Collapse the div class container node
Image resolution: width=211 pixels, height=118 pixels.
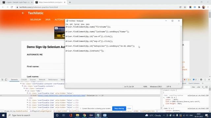click(x=24, y=88)
